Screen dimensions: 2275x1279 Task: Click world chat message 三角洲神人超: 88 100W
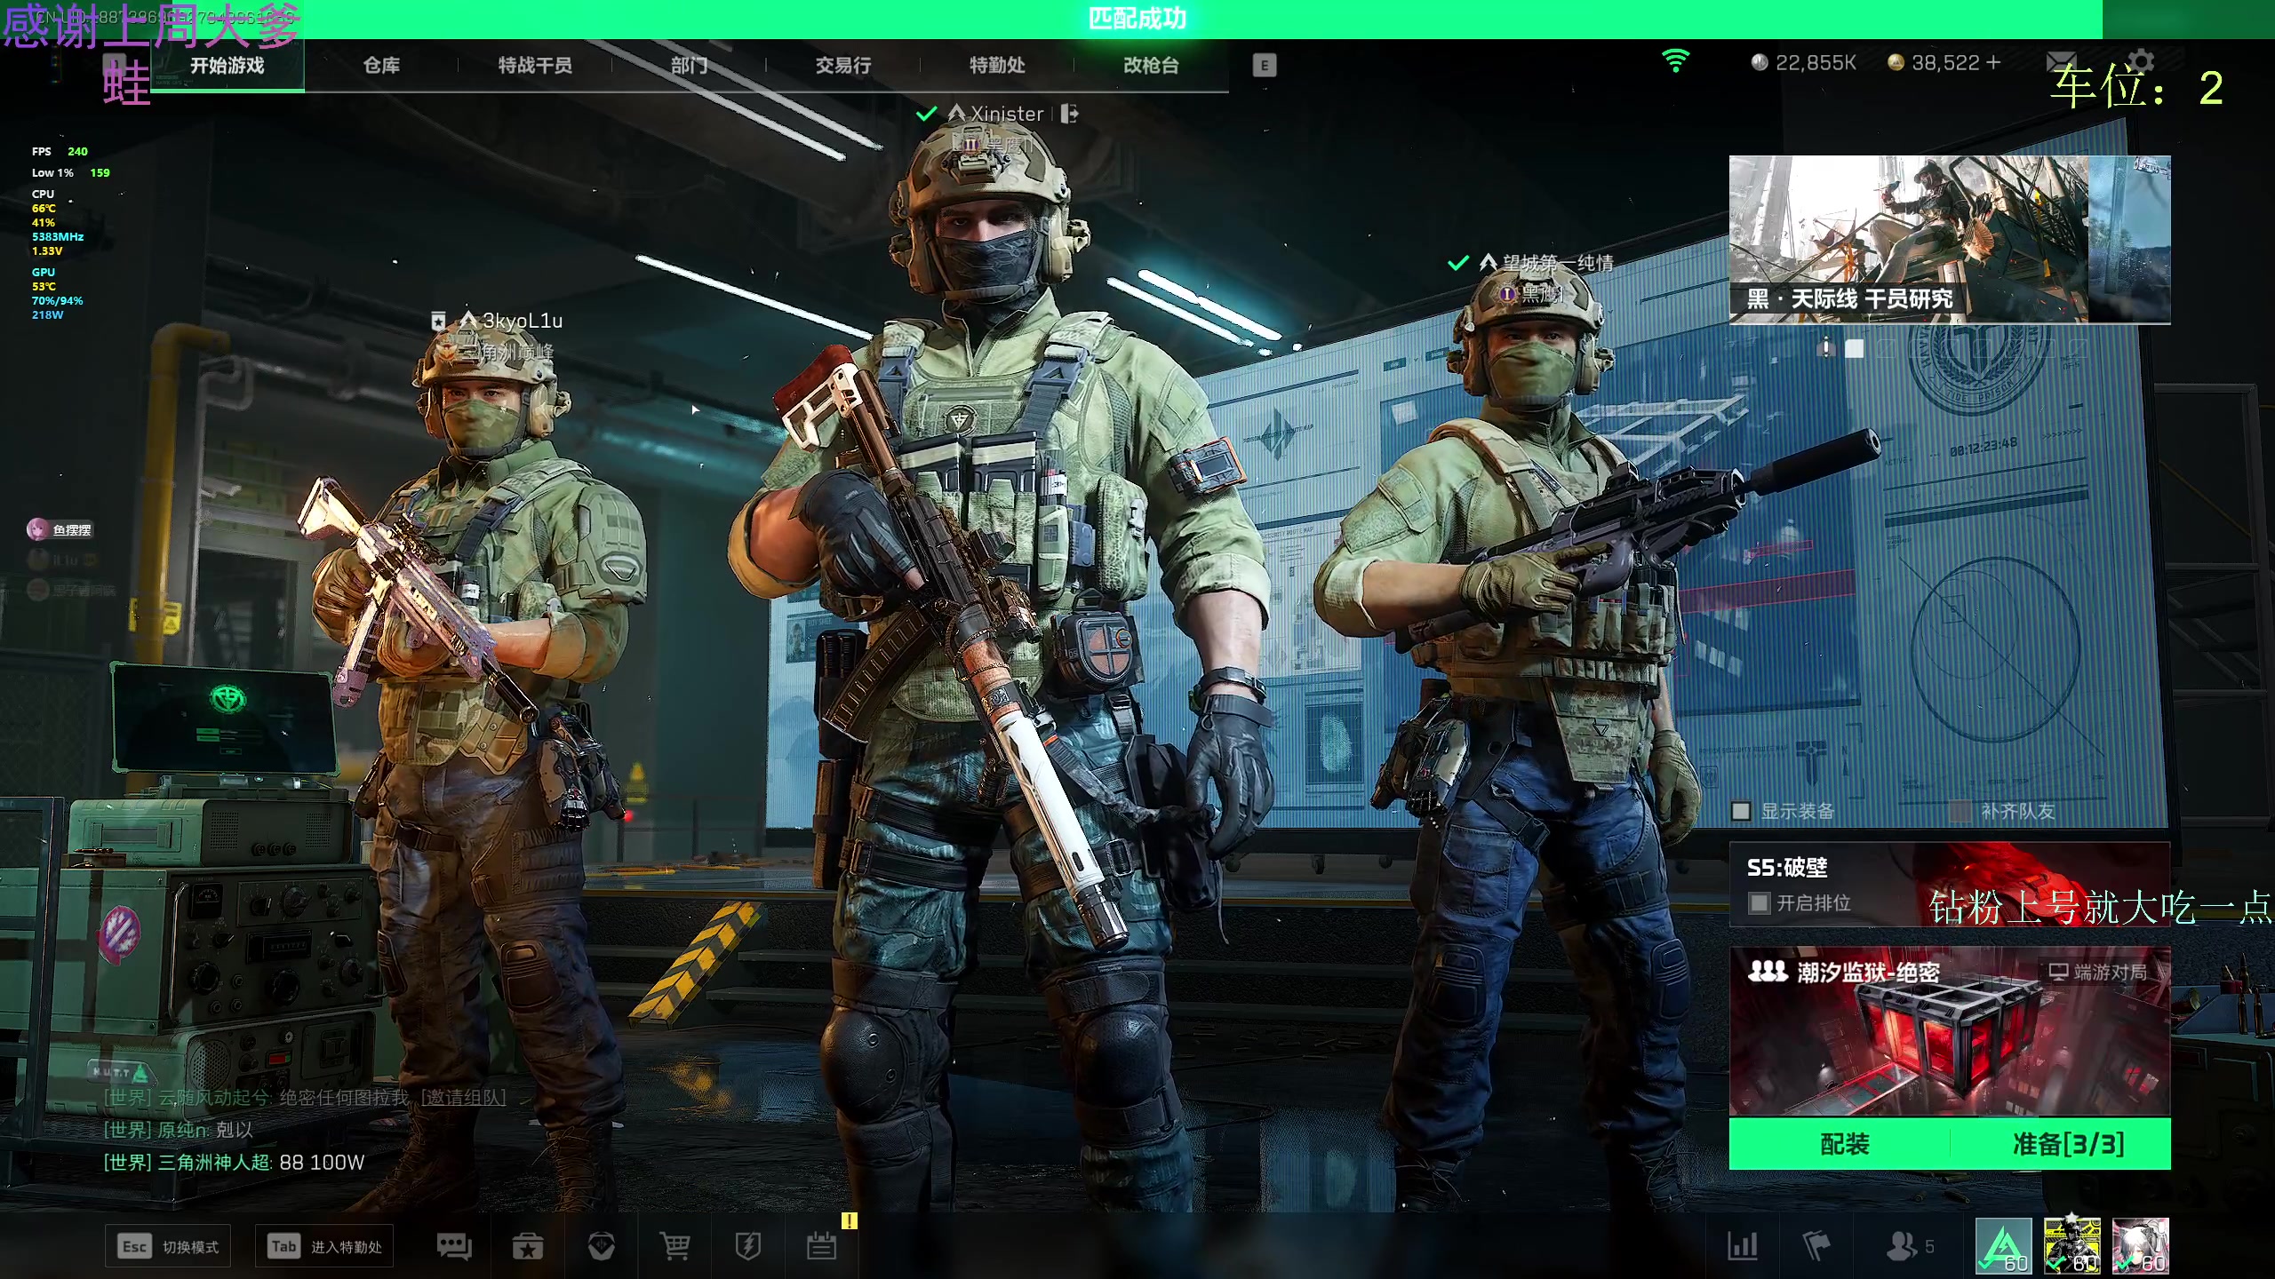pos(235,1163)
